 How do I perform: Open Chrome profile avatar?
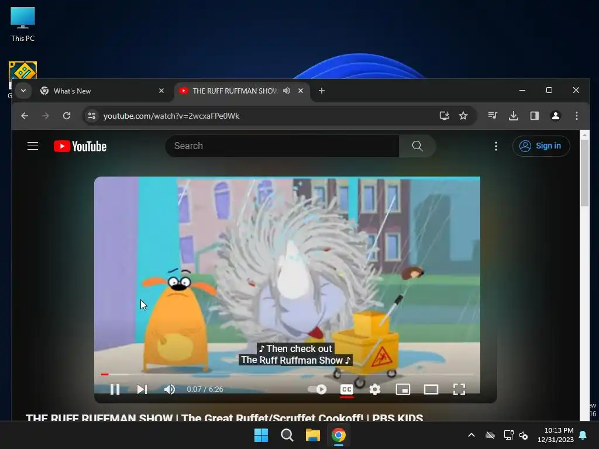(556, 116)
